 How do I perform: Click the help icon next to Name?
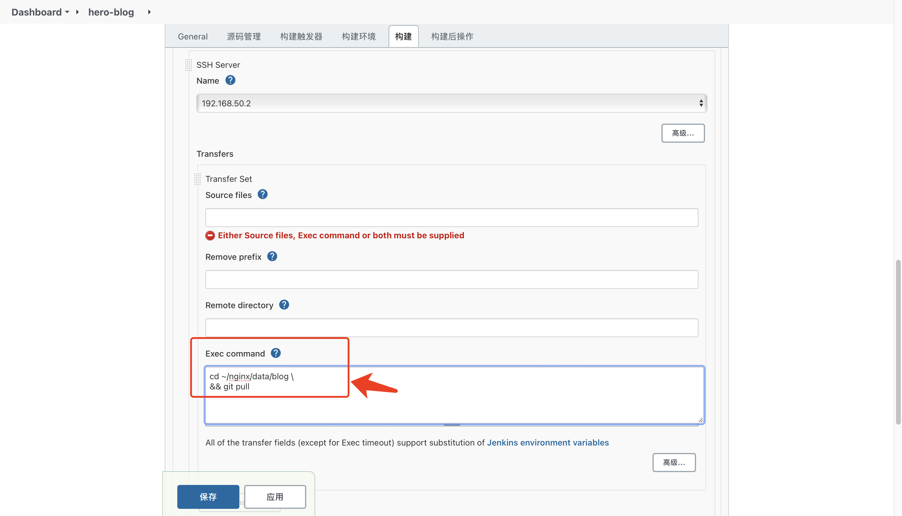pyautogui.click(x=230, y=80)
